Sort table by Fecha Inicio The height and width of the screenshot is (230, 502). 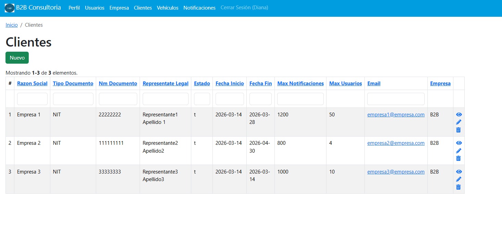(x=230, y=84)
